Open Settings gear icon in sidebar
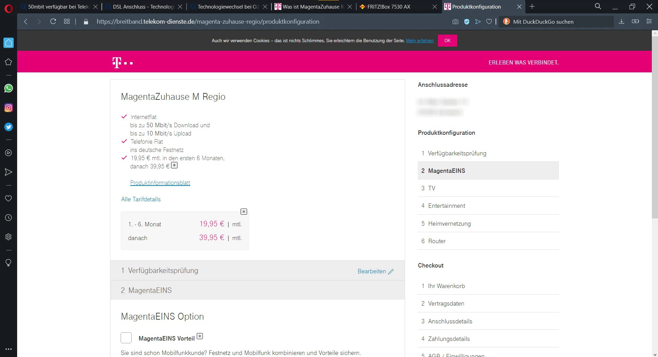658x357 pixels. click(x=9, y=237)
